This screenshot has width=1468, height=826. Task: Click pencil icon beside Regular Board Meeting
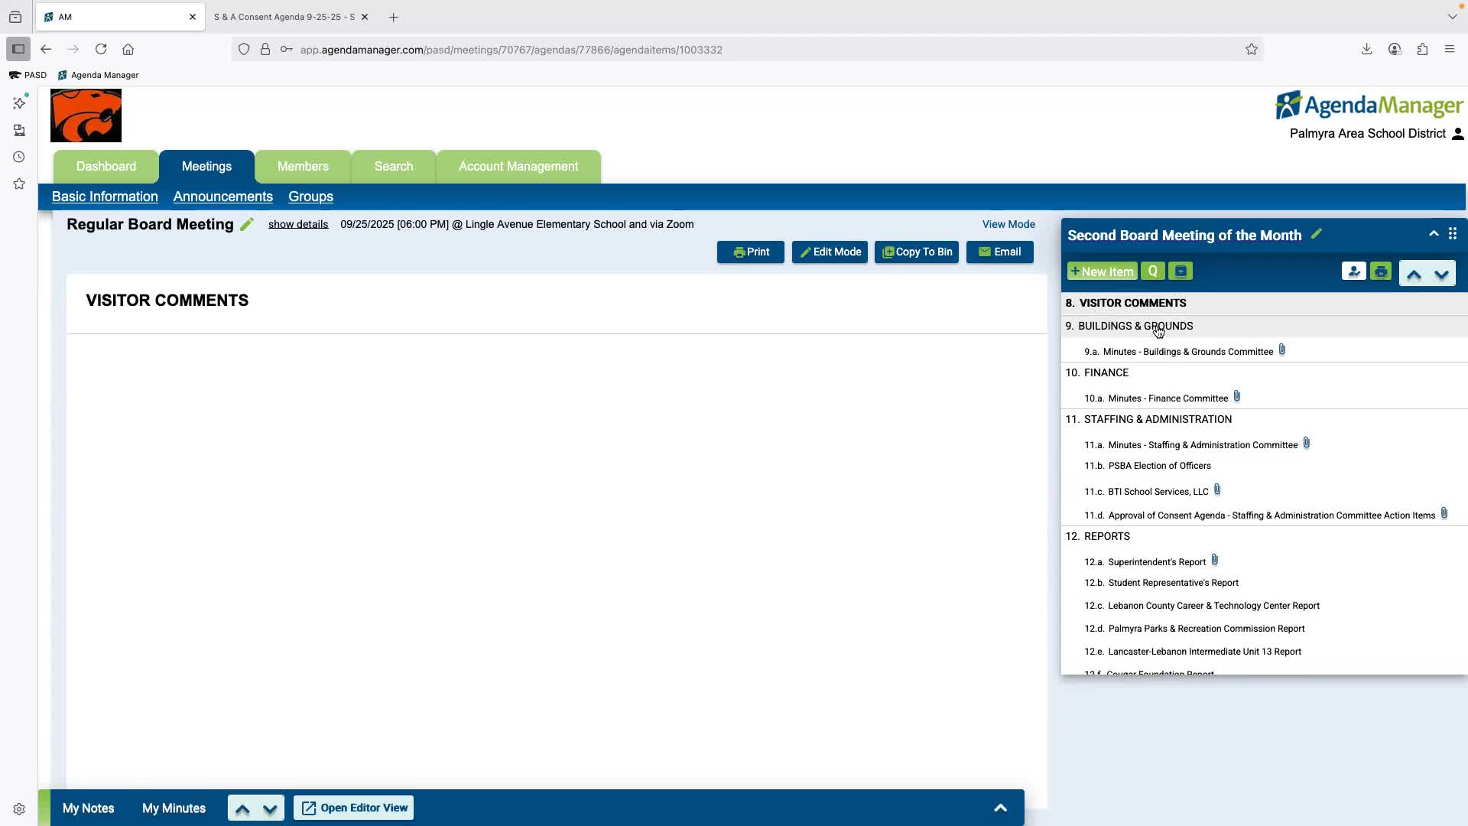[x=246, y=225]
